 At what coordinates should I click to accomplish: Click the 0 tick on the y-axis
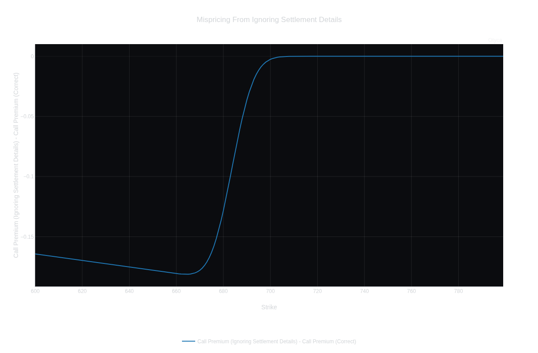coord(32,56)
